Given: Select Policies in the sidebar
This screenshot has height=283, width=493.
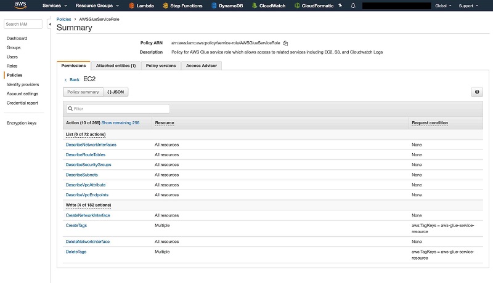Looking at the screenshot, I should [x=14, y=75].
